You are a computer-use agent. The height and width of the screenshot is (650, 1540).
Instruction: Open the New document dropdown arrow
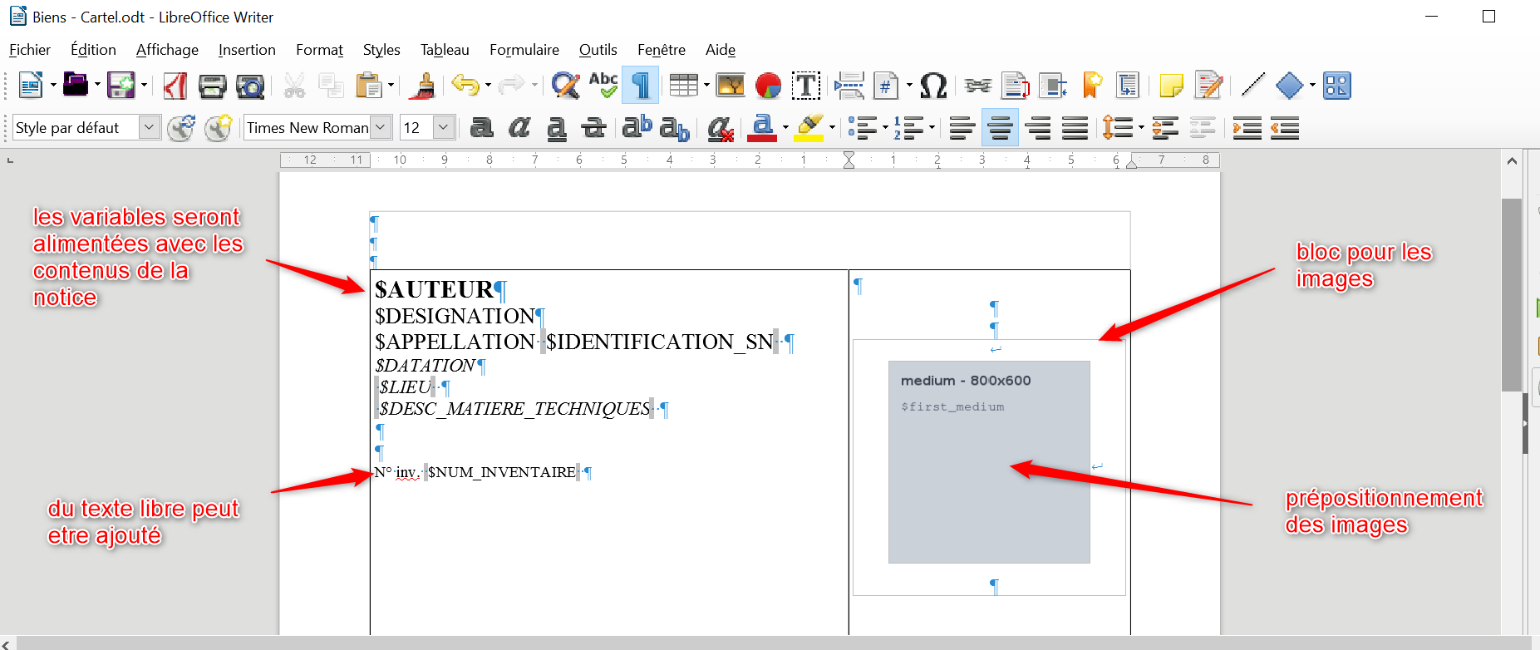[x=53, y=85]
